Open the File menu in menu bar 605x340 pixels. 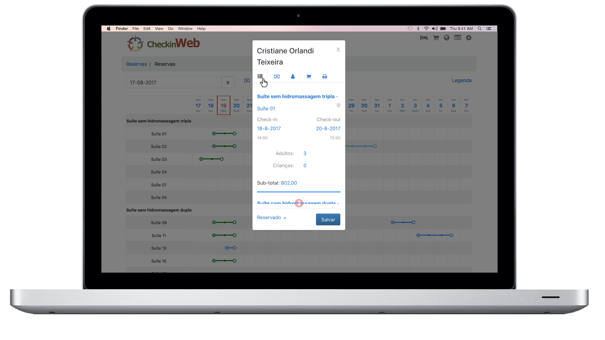pyautogui.click(x=135, y=28)
